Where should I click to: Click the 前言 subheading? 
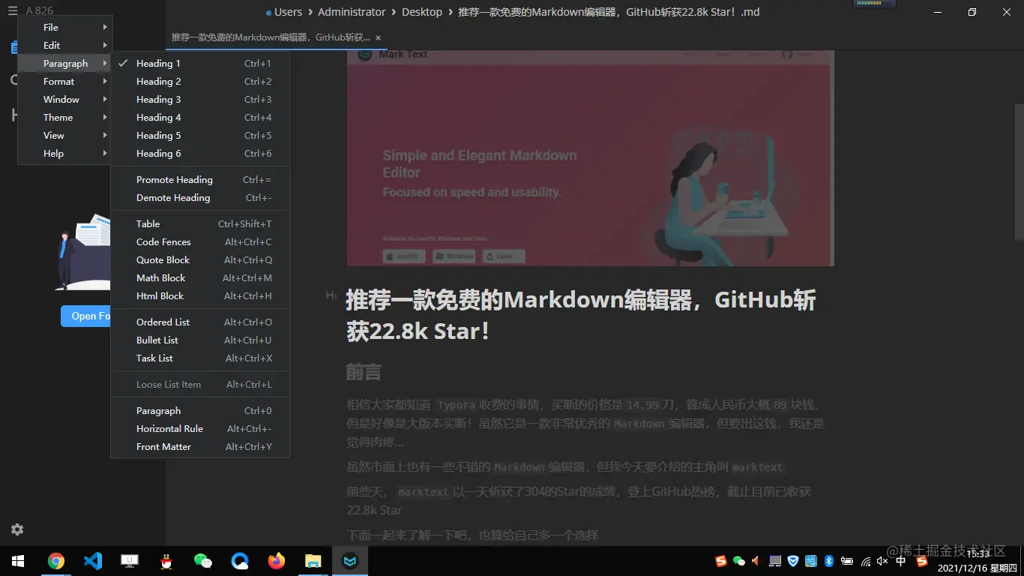364,373
